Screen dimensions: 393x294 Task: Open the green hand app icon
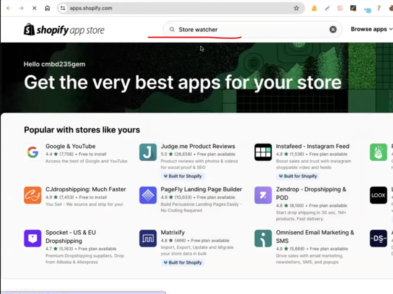[x=378, y=152]
